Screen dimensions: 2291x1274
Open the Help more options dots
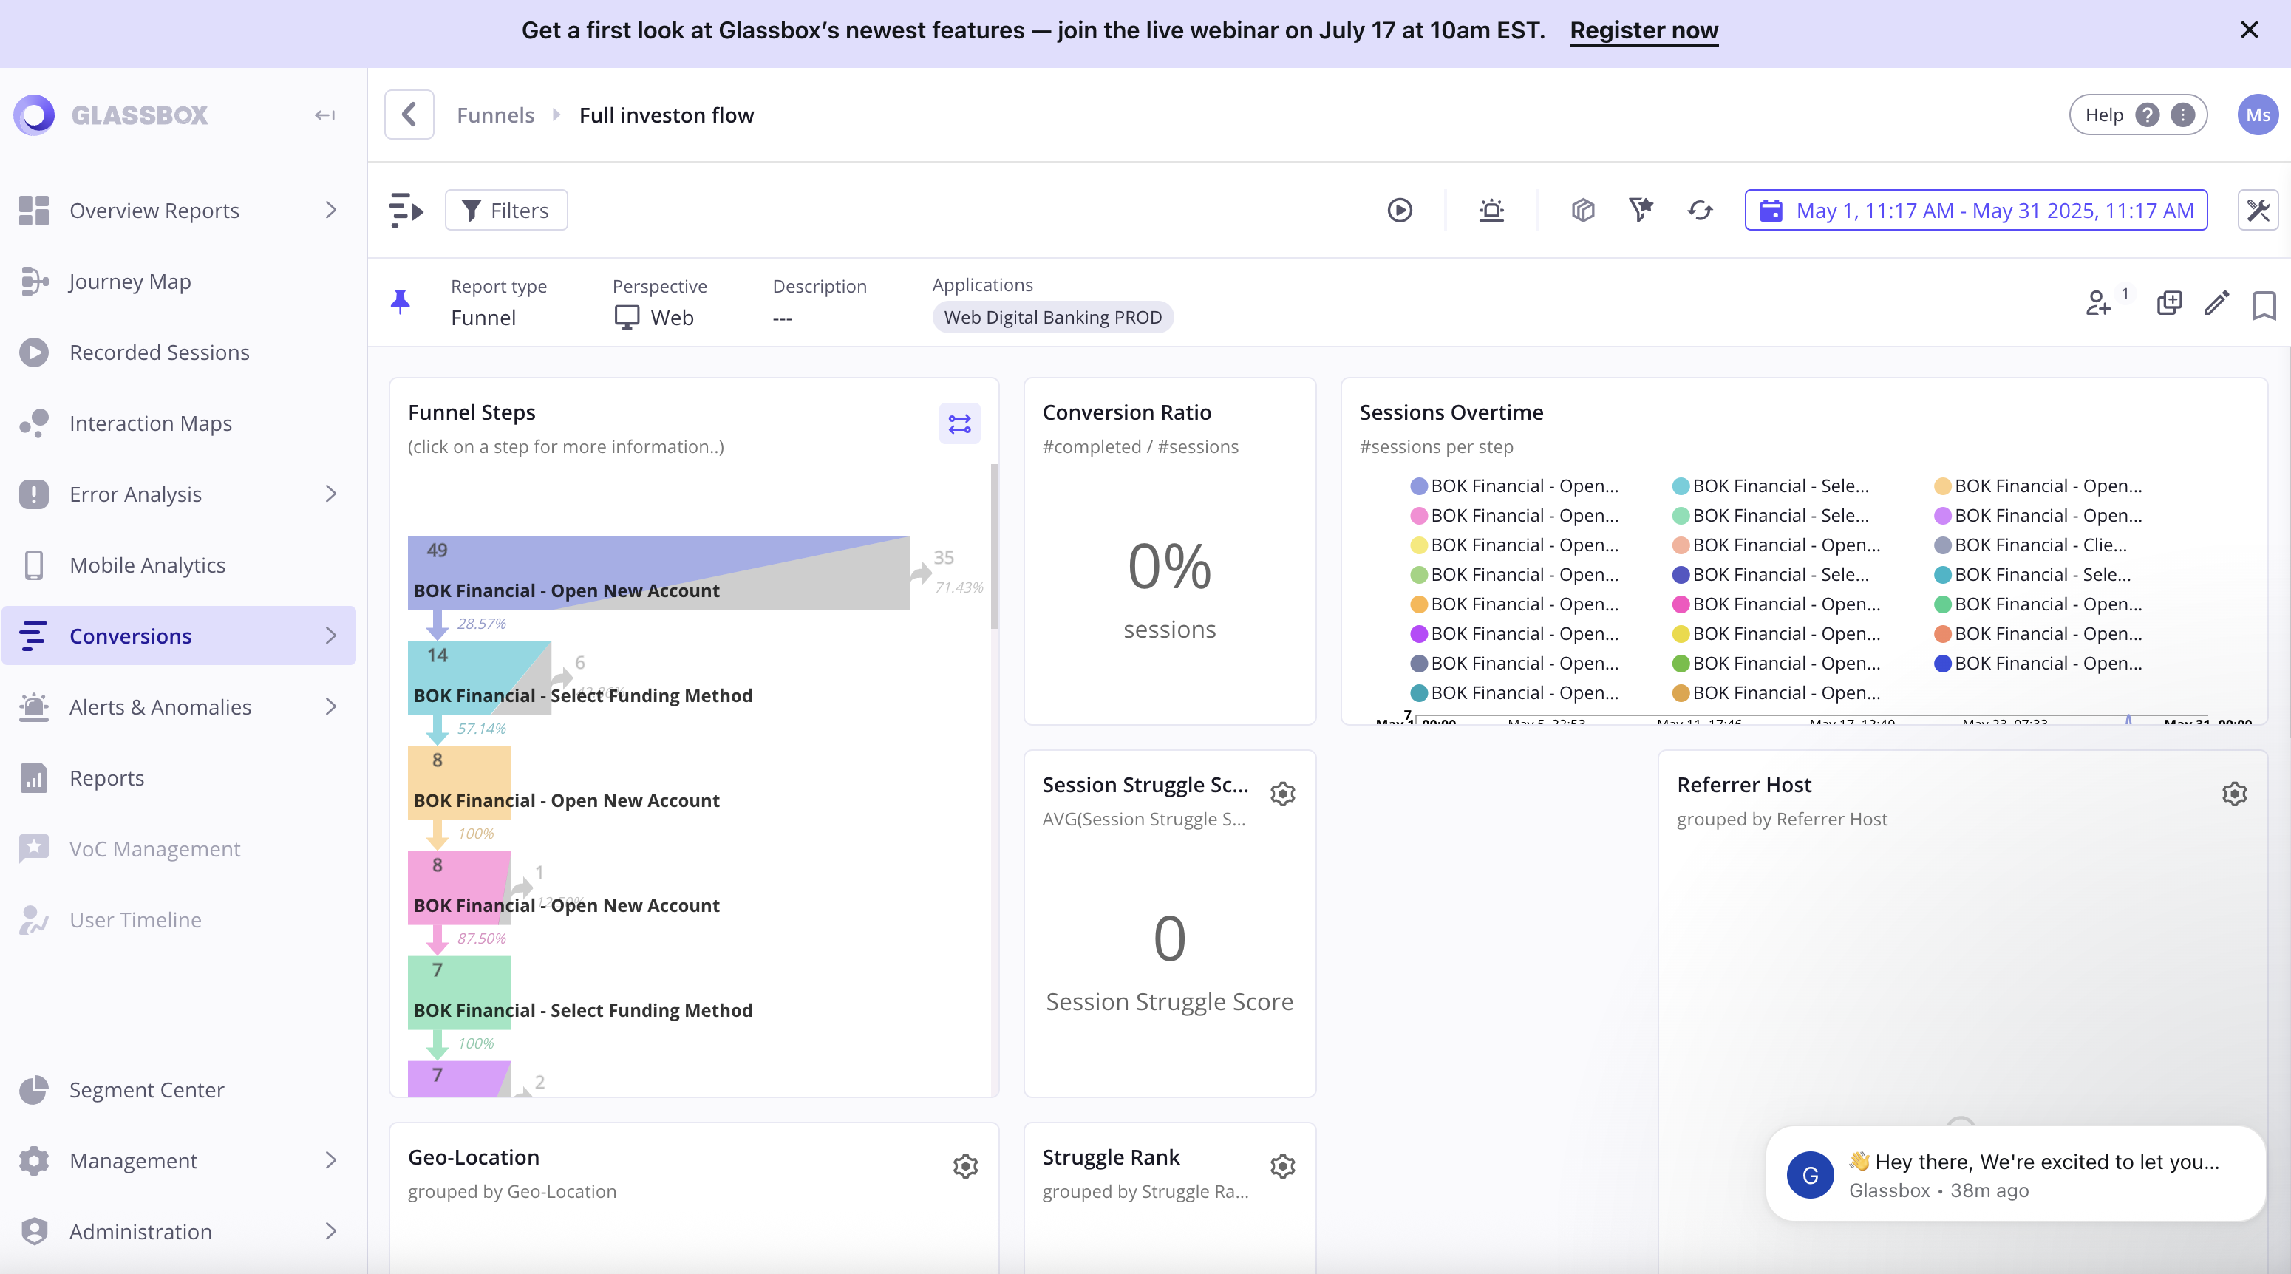[x=2183, y=115]
